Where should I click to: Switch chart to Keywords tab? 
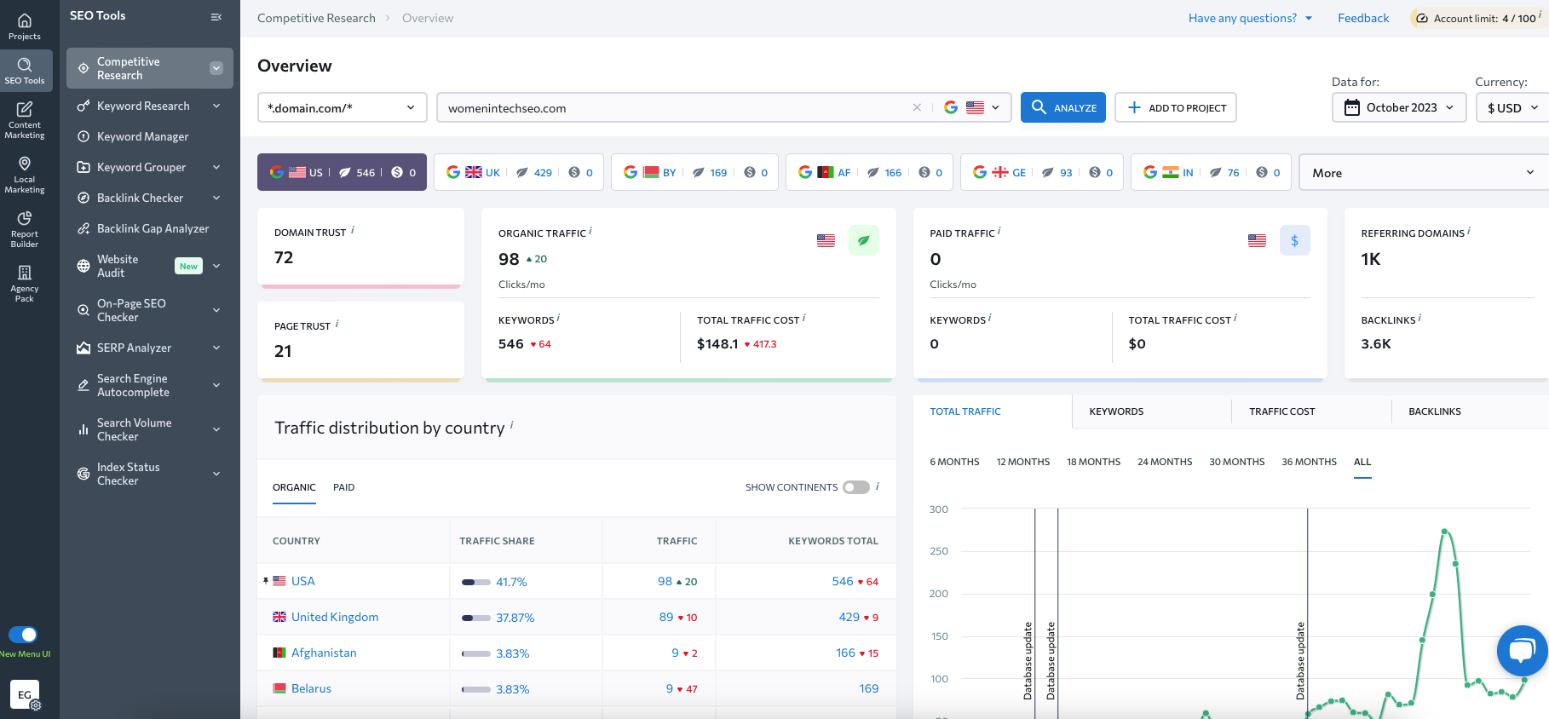[x=1116, y=411]
